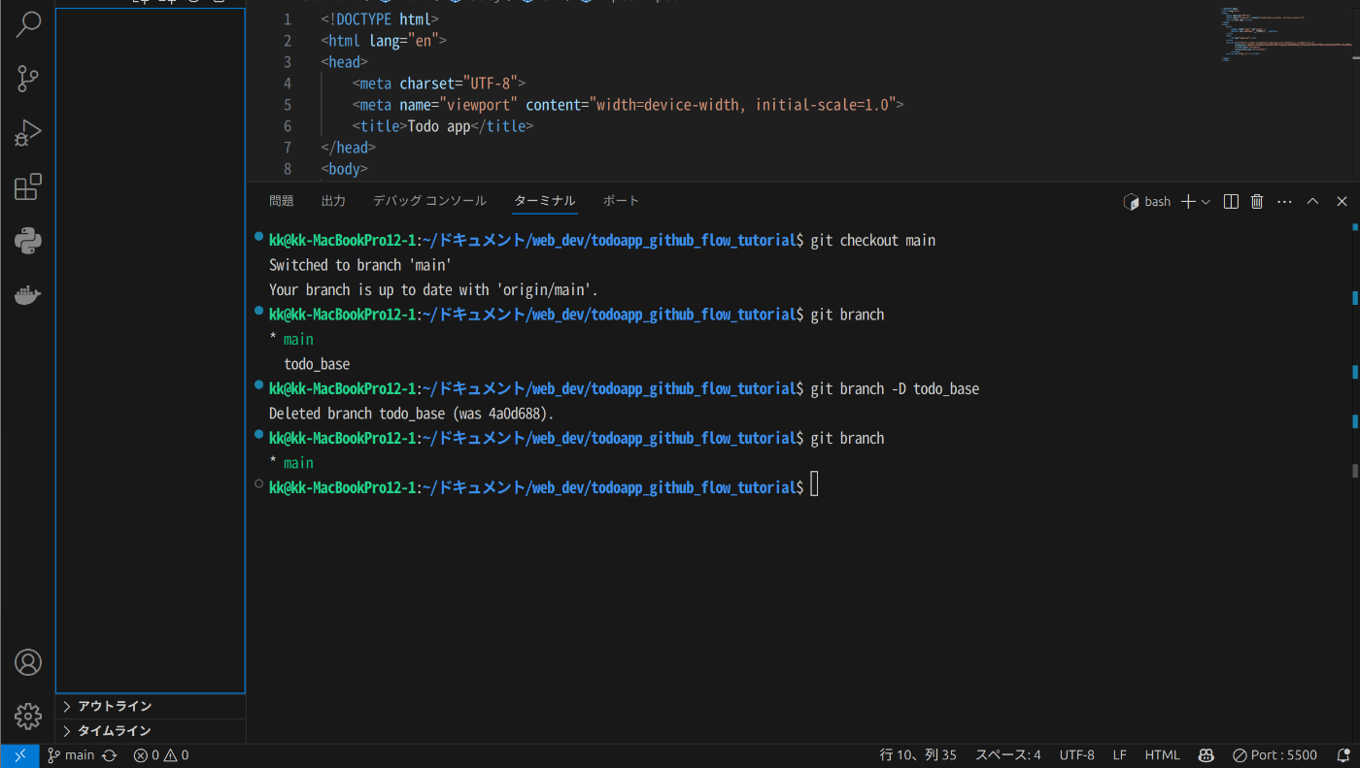This screenshot has height=768, width=1360.
Task: Open the Manage gear settings icon
Action: [x=28, y=717]
